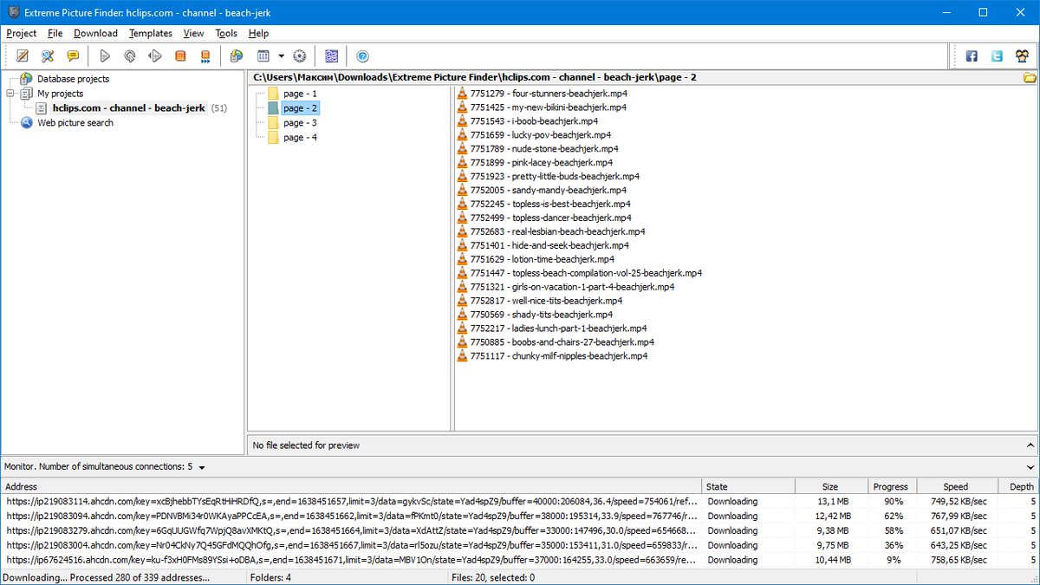Sort the monitor list by Size column
1040x585 pixels.
(x=830, y=486)
